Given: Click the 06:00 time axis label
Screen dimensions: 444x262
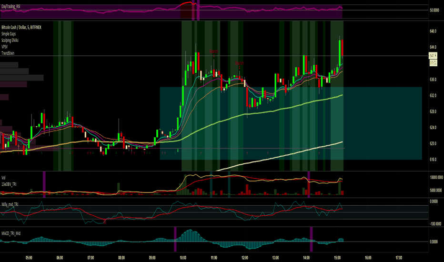Looking at the screenshot, I should [x=60, y=258].
